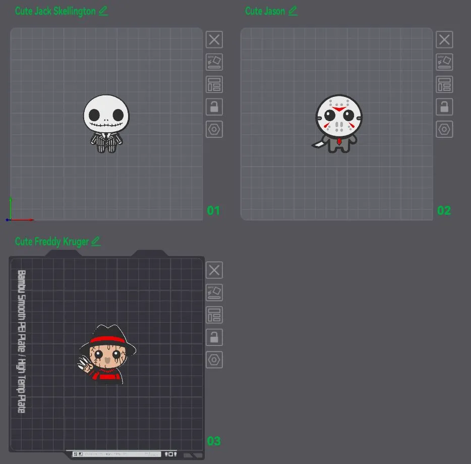The width and height of the screenshot is (471, 464).
Task: Lock the Cute Jason plate
Action: pos(444,107)
